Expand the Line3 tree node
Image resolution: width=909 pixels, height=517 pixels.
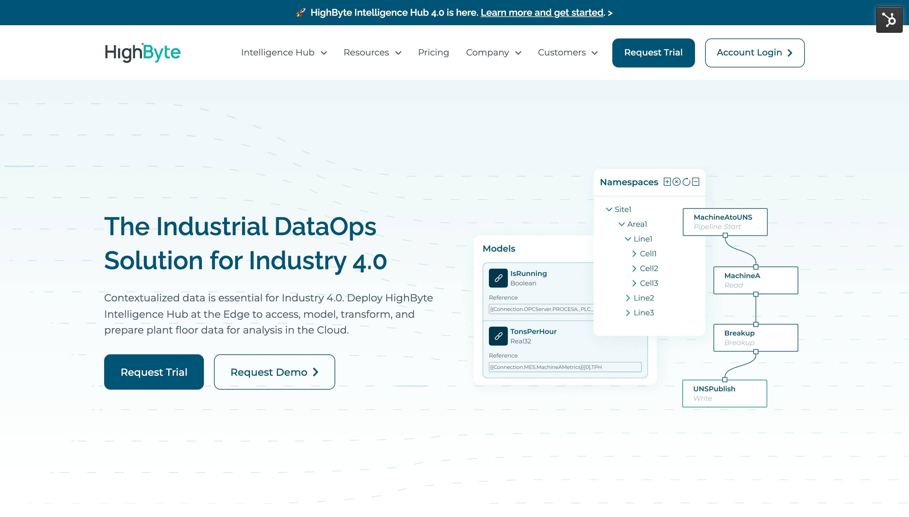click(628, 313)
